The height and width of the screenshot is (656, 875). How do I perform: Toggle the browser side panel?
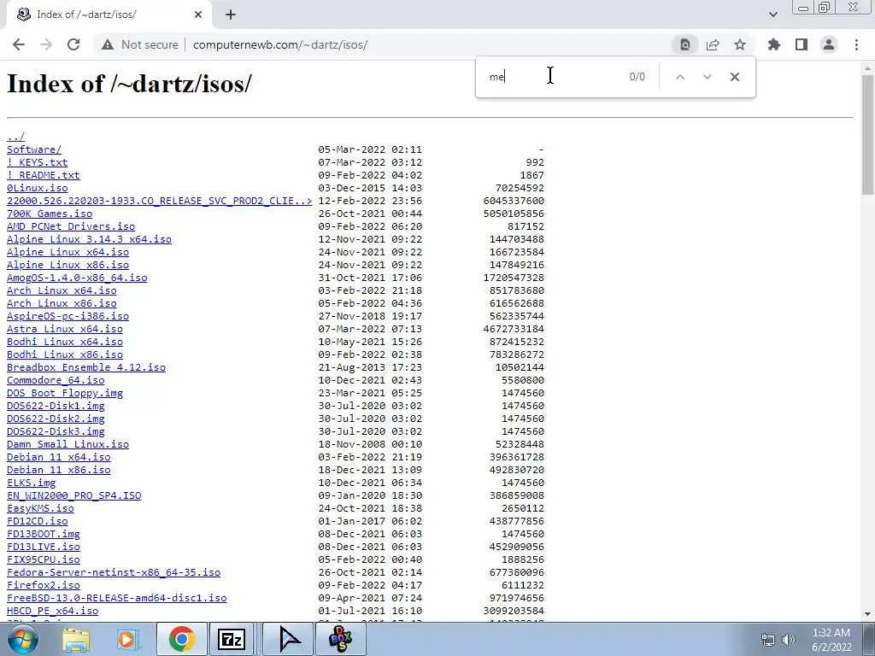[x=802, y=44]
